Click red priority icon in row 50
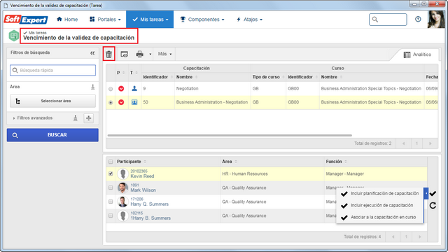448x252 pixels. pyautogui.click(x=121, y=102)
